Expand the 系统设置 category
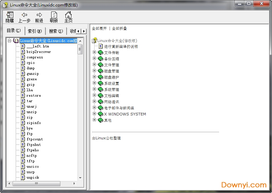 pos(94,83)
